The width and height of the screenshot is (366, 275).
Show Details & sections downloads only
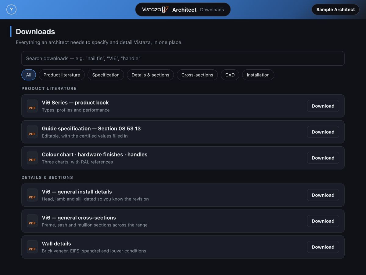150,75
